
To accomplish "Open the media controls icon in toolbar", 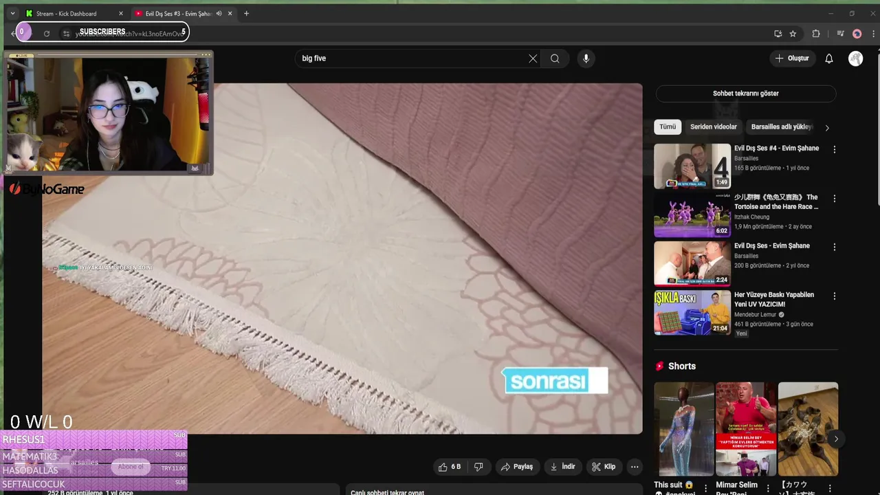I will [x=840, y=34].
